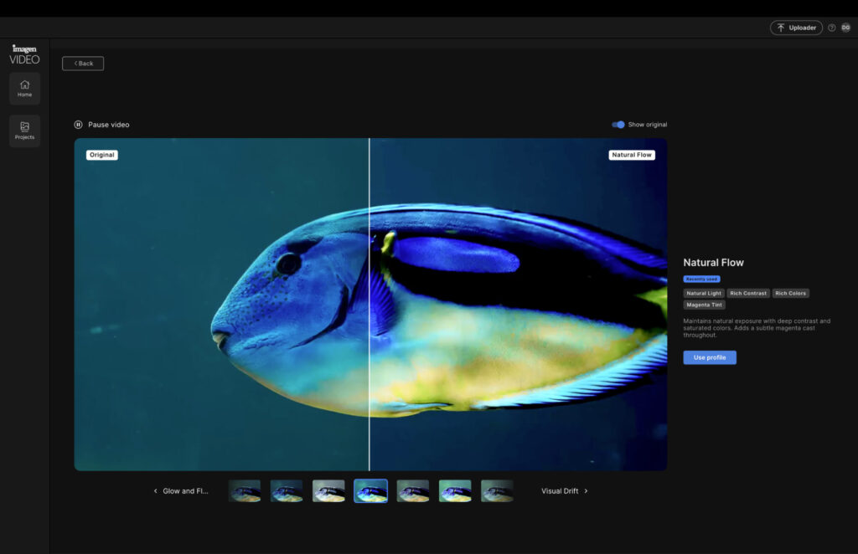Click the Magenta Tint tag
Screen dimensions: 858x554
coord(704,305)
